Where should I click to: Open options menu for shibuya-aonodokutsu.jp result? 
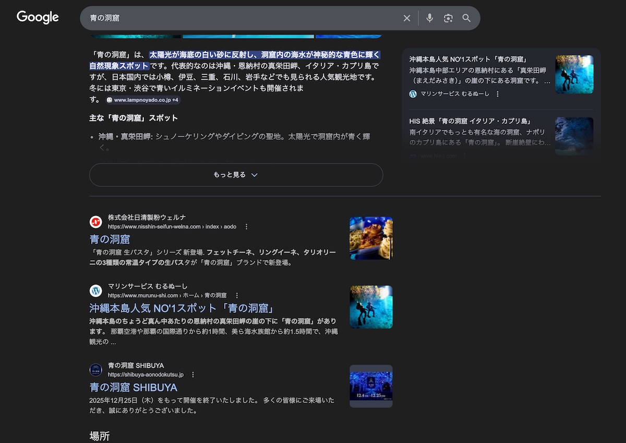193,375
